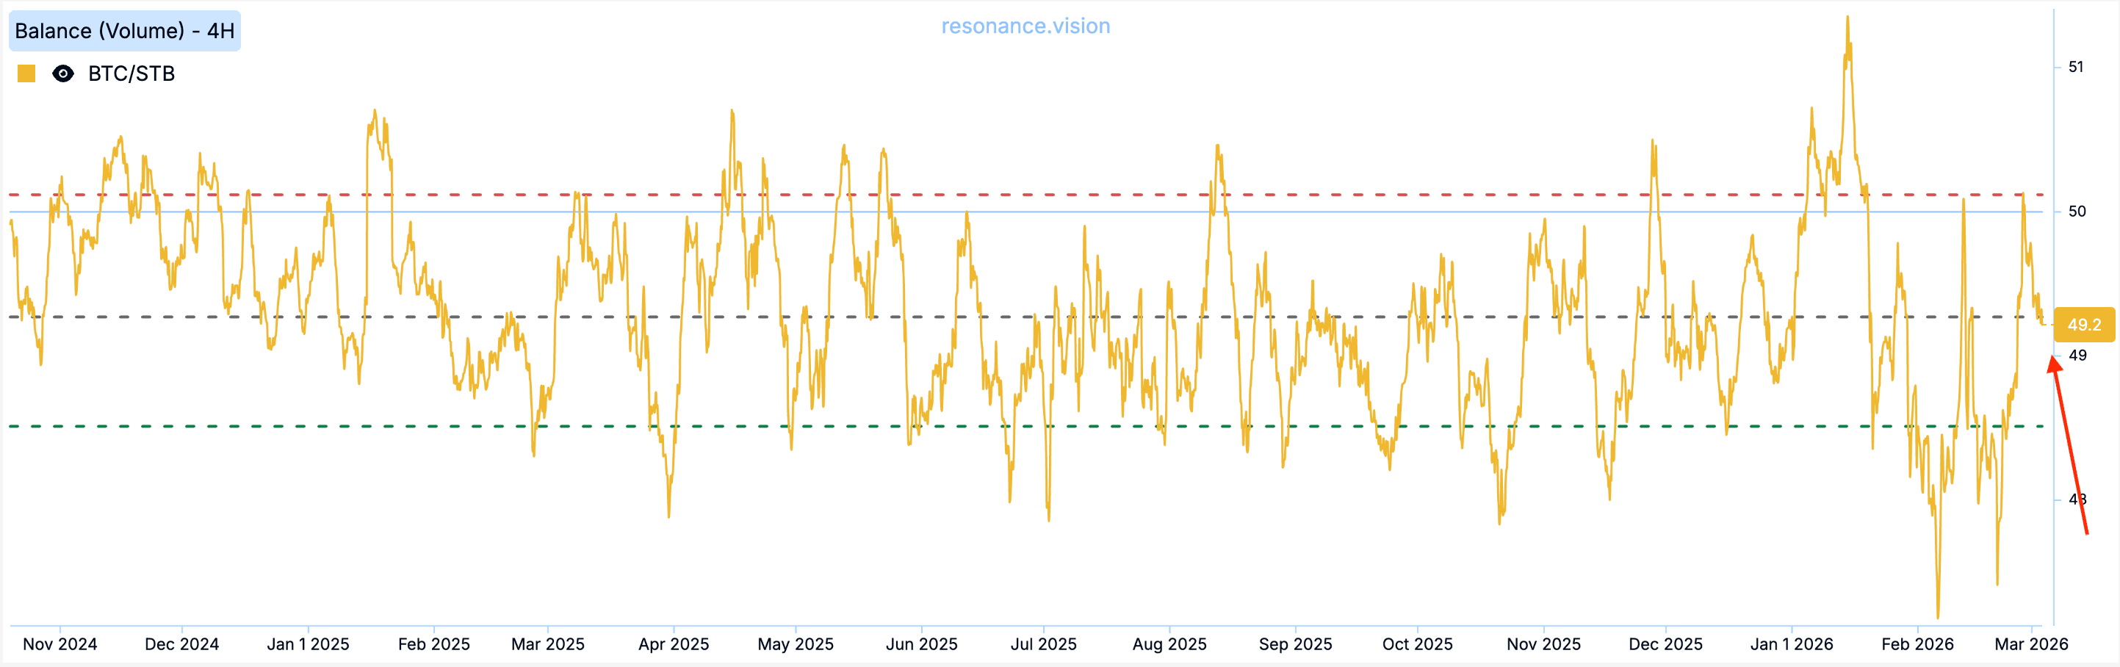Click the Aug 2025 time axis label
The height and width of the screenshot is (667, 2120).
coord(1169,644)
